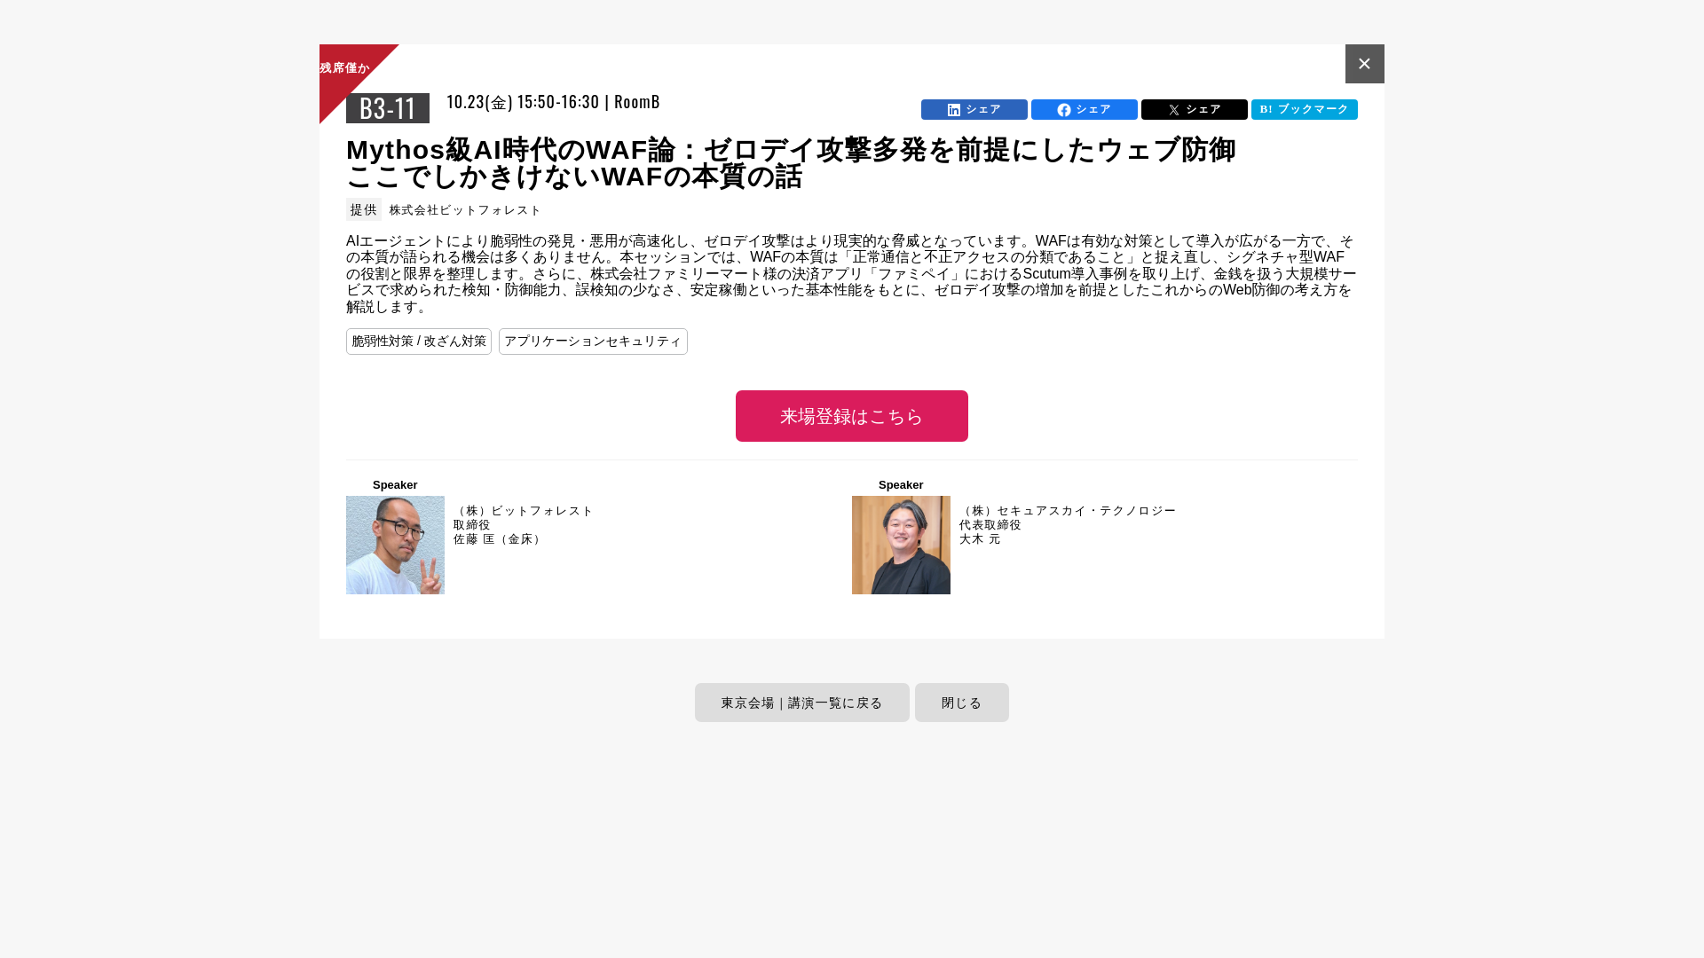Click the 閉じる button
The height and width of the screenshot is (958, 1704).
pyautogui.click(x=961, y=703)
